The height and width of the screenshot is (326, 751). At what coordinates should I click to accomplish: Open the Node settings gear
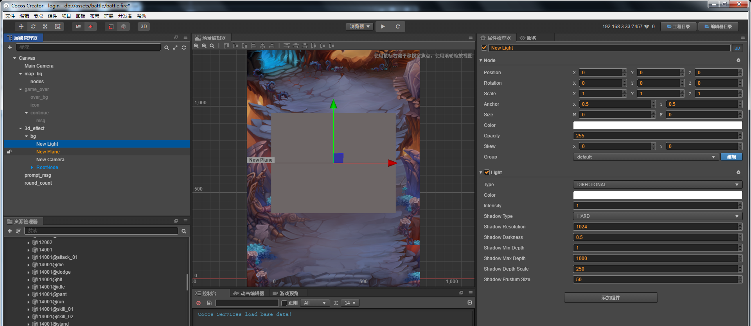pyautogui.click(x=738, y=61)
